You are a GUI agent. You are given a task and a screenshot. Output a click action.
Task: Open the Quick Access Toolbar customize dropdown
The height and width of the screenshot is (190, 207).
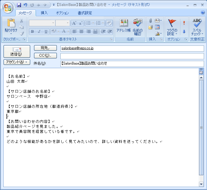point(54,5)
